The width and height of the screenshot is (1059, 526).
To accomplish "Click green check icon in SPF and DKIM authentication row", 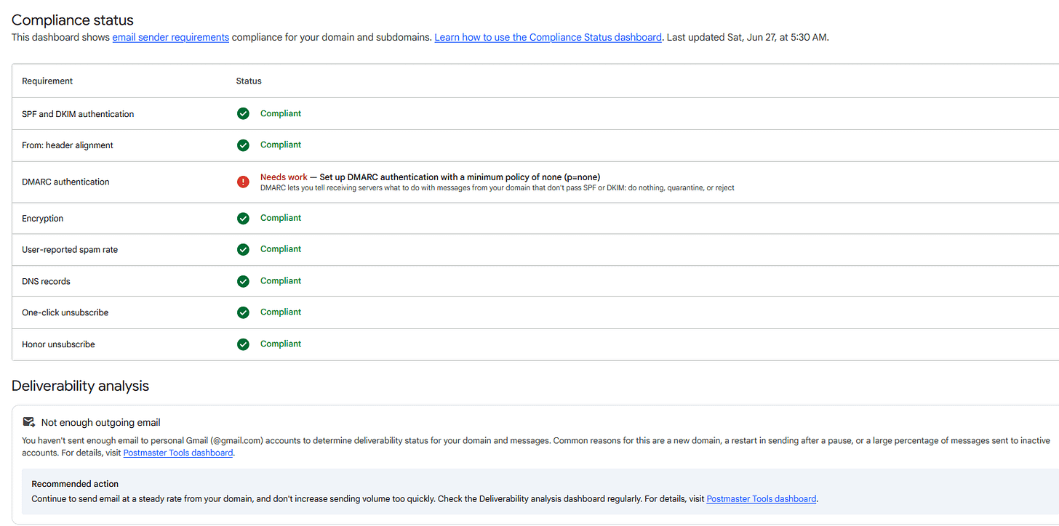I will click(243, 113).
